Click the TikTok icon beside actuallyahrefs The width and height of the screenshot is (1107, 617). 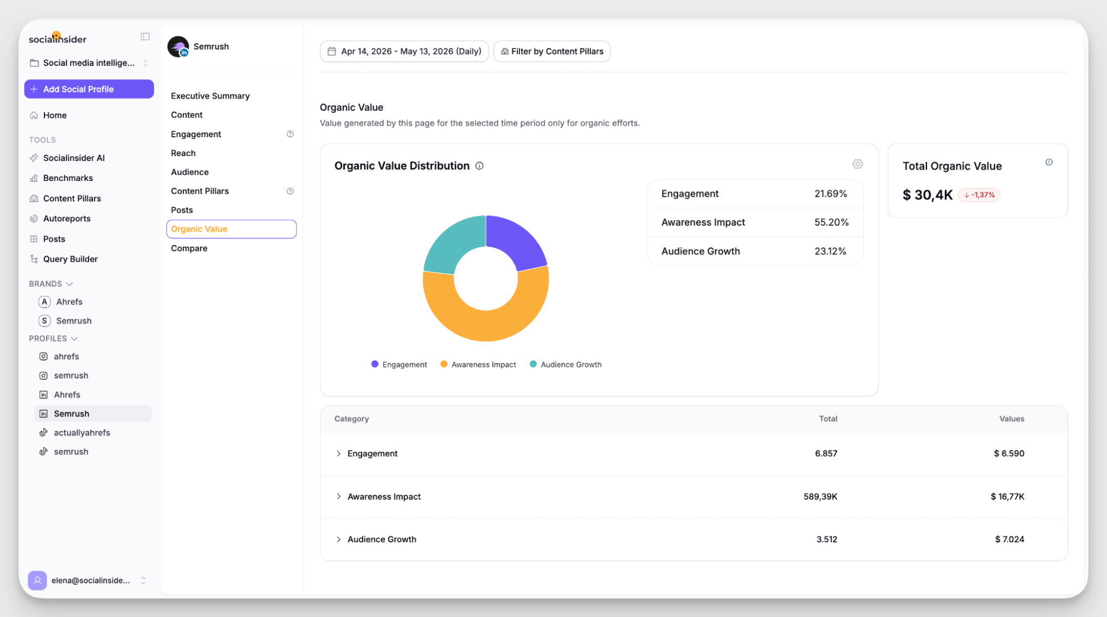click(x=43, y=433)
